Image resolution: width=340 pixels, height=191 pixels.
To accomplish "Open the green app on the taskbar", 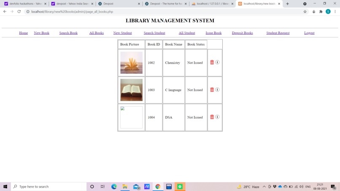I will tap(180, 186).
